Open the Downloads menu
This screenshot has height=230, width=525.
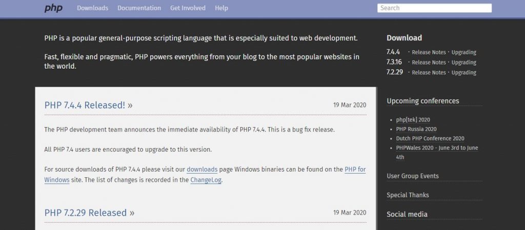pos(92,8)
